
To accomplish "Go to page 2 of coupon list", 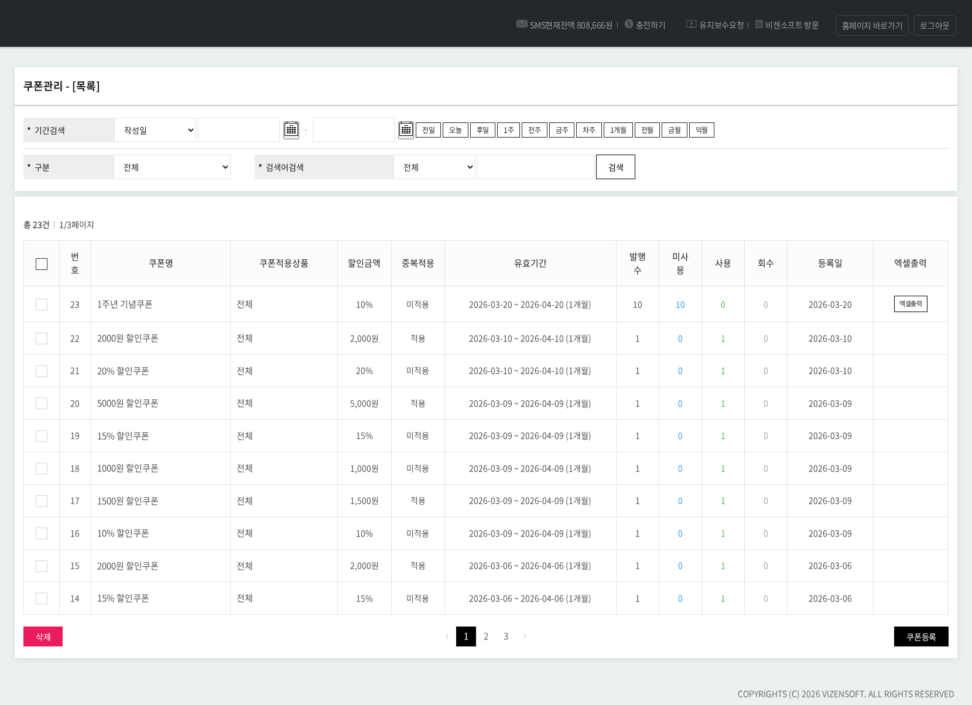I will [486, 636].
